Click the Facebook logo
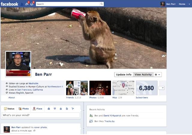192x135 pixels. (9, 4)
